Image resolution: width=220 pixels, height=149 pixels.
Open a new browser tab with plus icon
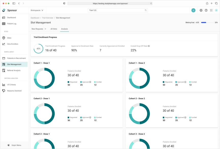coord(212,3)
